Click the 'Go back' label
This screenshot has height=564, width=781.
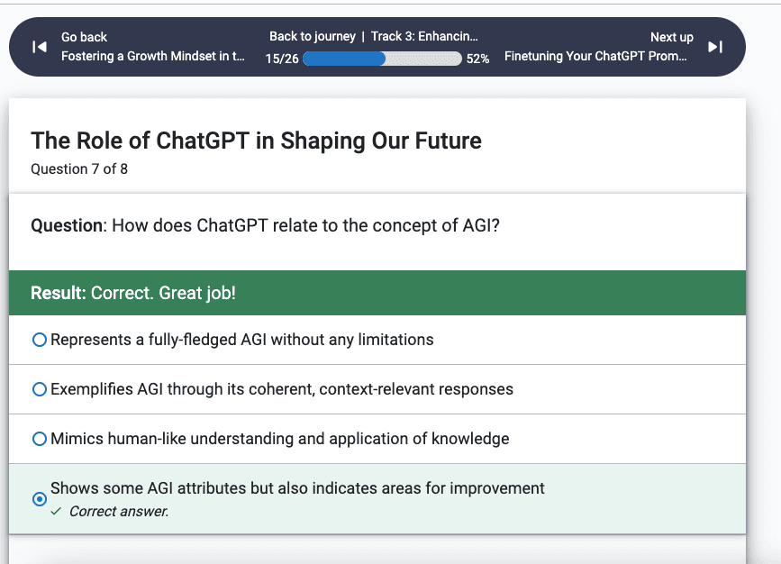tap(84, 37)
